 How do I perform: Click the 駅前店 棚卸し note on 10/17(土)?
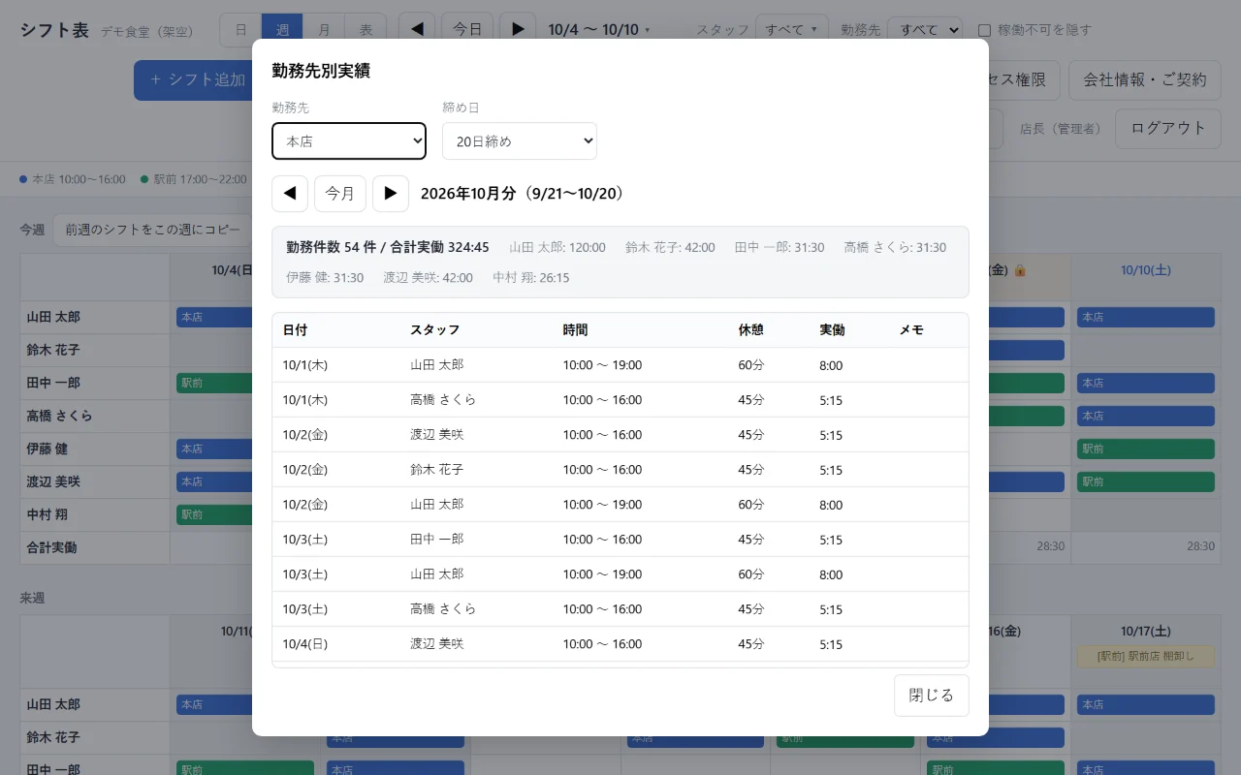coord(1146,657)
